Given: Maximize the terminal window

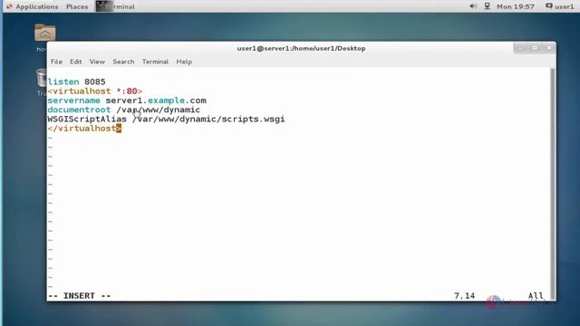Looking at the screenshot, I should [535, 48].
